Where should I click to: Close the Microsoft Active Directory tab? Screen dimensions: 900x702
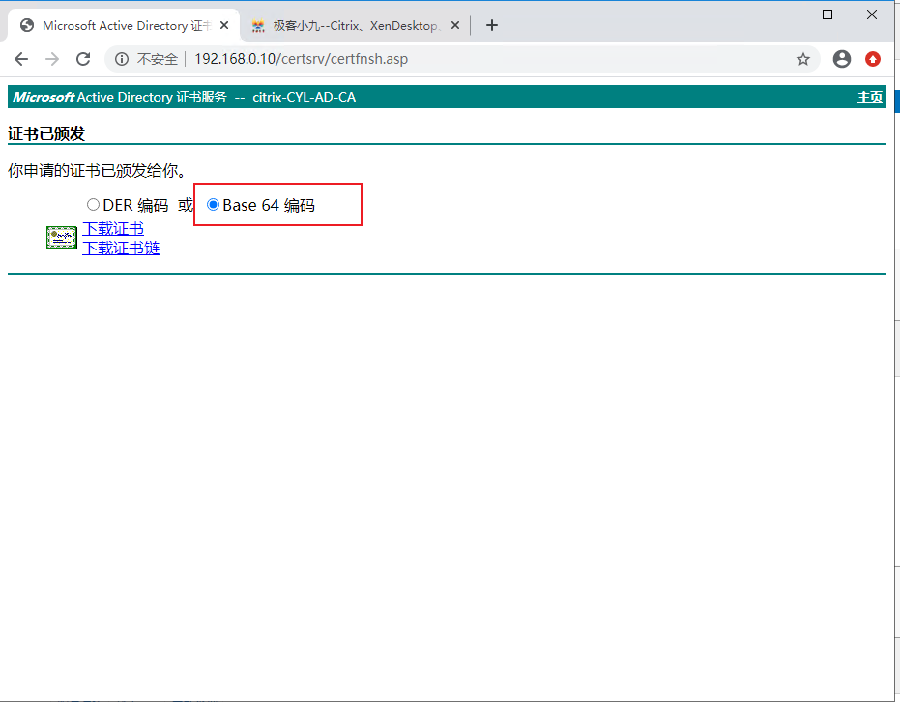(225, 26)
